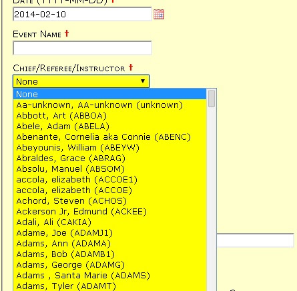This screenshot has height=291, width=297.
Task: Select Adams , Santa Marie (ADAMS)
Action: [x=109, y=275]
